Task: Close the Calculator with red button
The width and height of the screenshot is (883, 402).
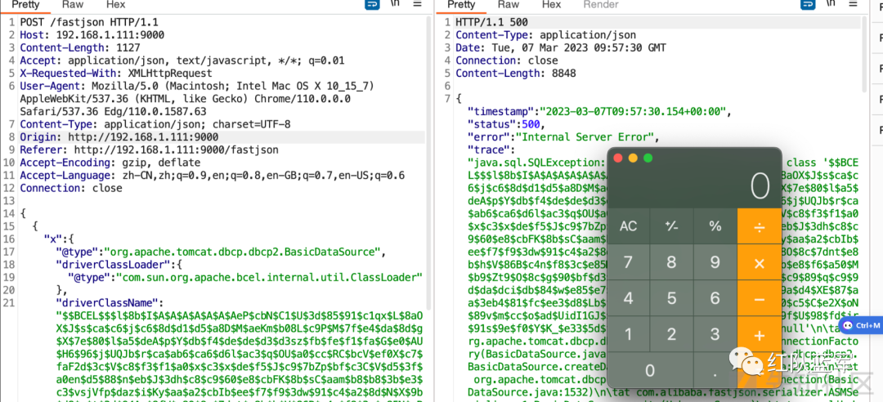Action: pyautogui.click(x=618, y=159)
